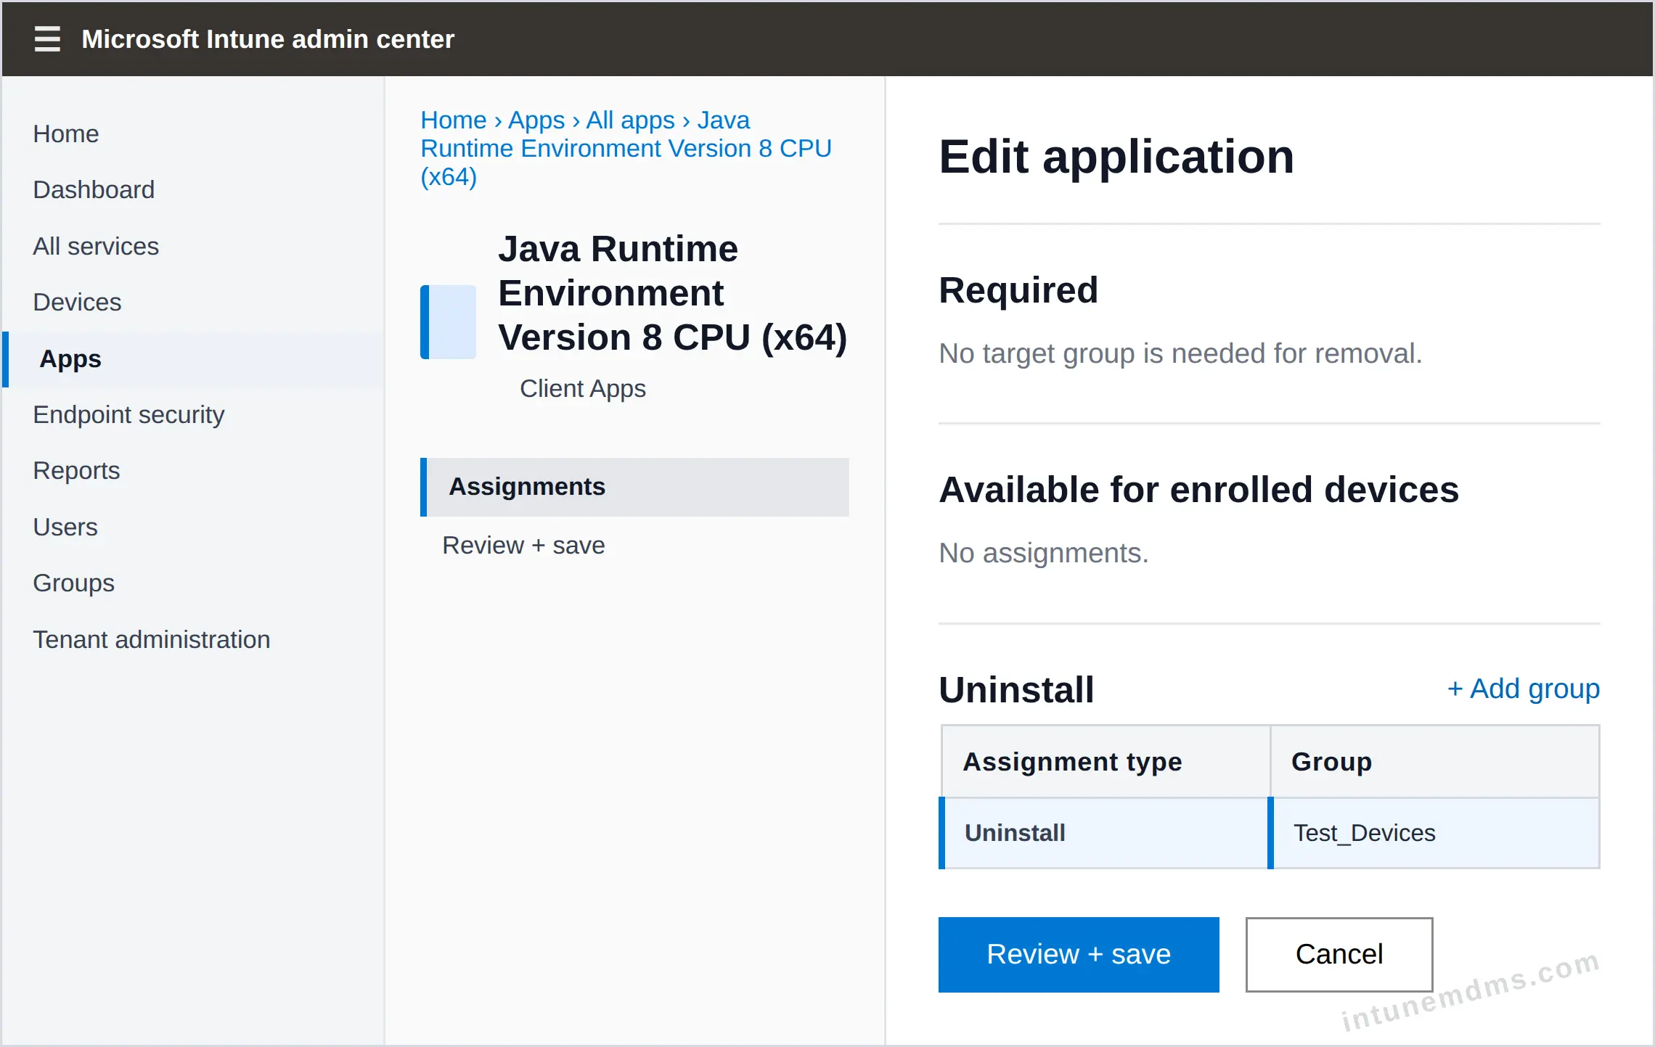Go to Home in sidebar
Screen dimensions: 1655x1047
pyautogui.click(x=66, y=134)
